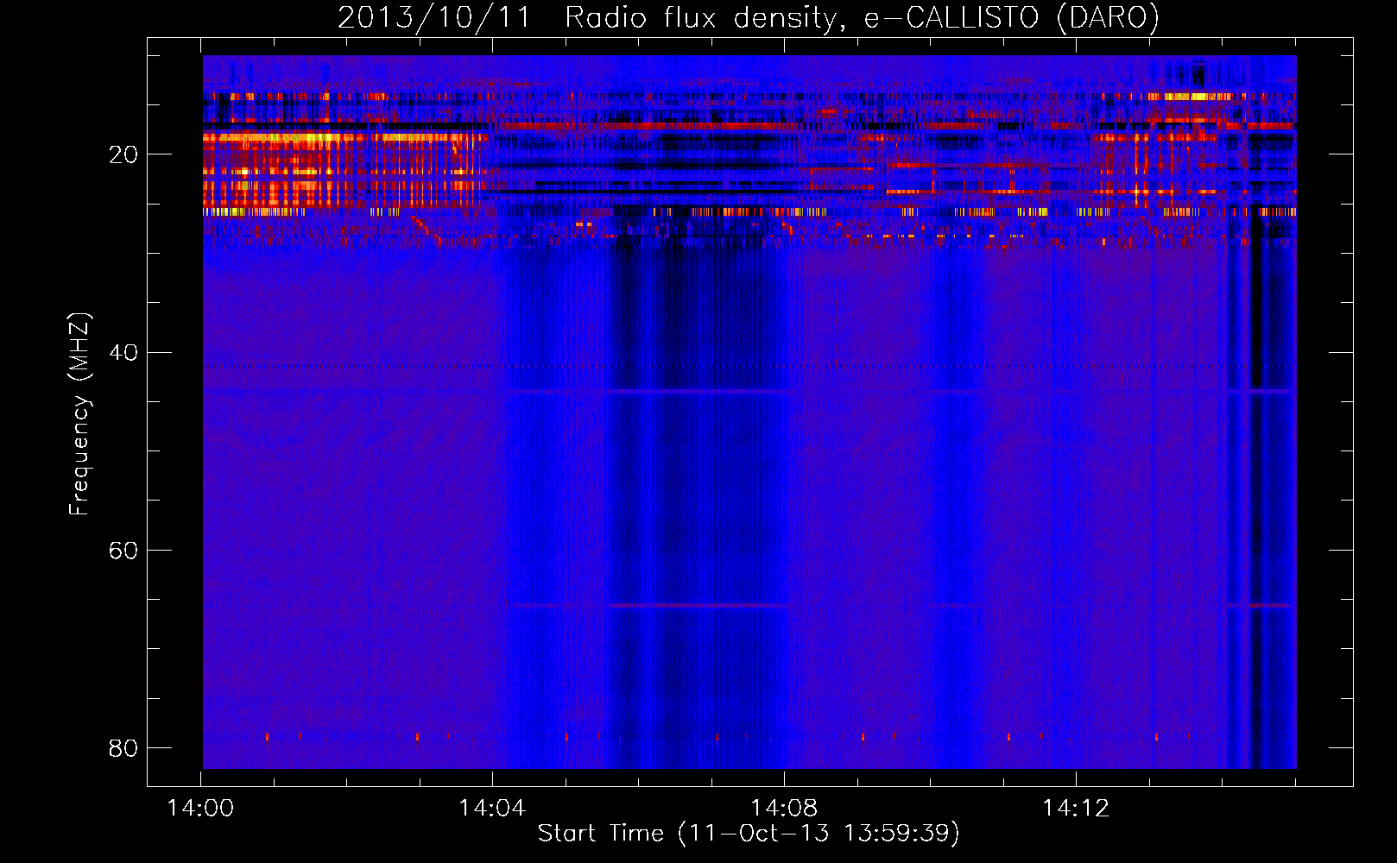The width and height of the screenshot is (1397, 863).
Task: Click the '14:12' time tick label
Action: coord(1076,809)
